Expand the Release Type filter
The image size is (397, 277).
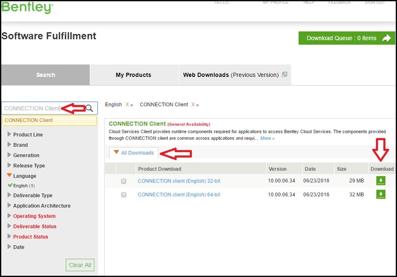[x=9, y=166]
